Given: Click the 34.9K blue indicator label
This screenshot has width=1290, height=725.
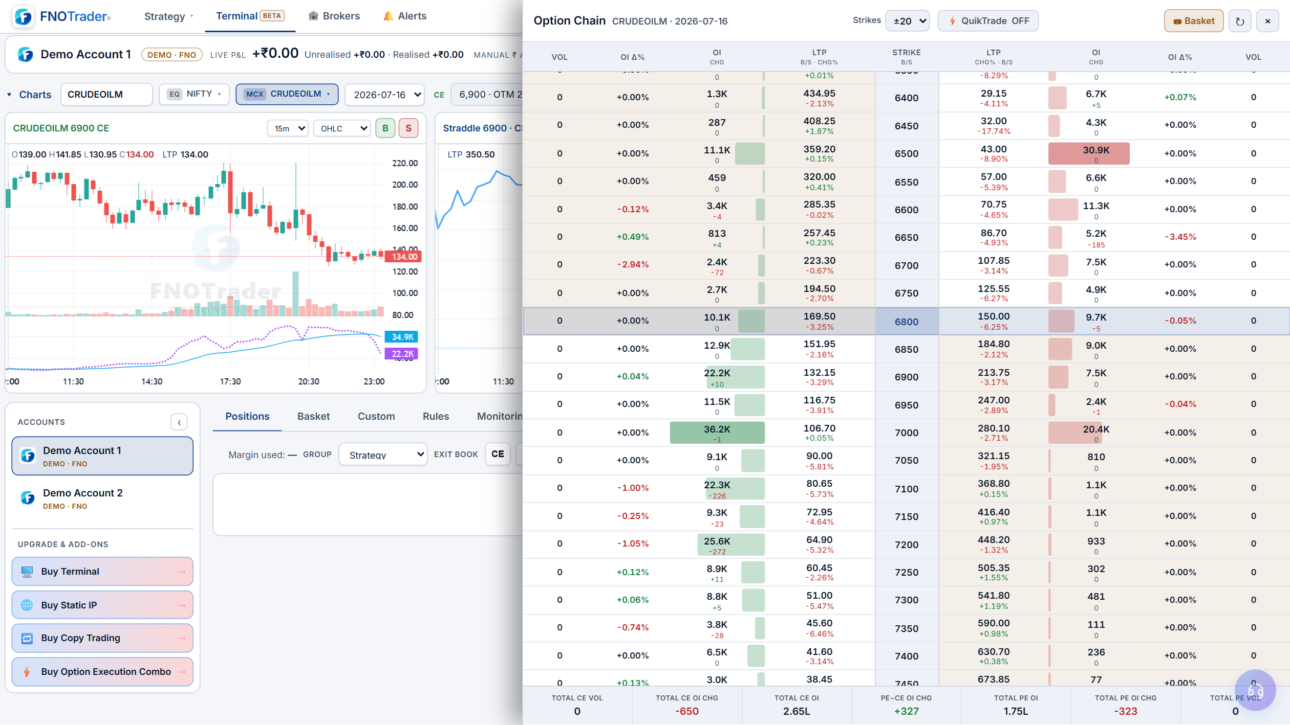Looking at the screenshot, I should tap(402, 337).
